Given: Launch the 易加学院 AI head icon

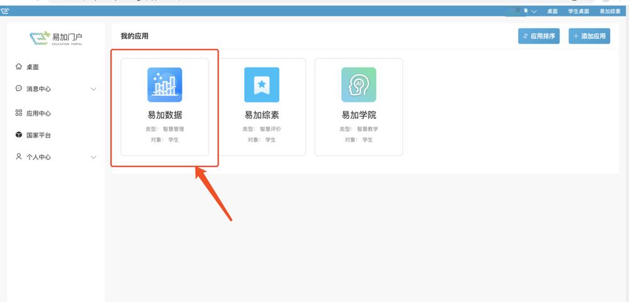Looking at the screenshot, I should [358, 85].
